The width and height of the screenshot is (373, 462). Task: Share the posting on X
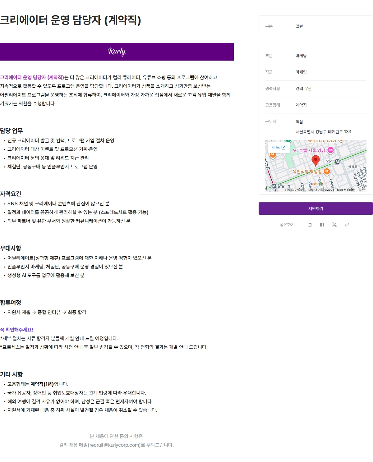pyautogui.click(x=334, y=225)
